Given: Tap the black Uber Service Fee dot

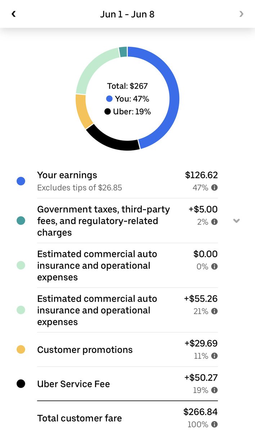Looking at the screenshot, I should point(21,384).
